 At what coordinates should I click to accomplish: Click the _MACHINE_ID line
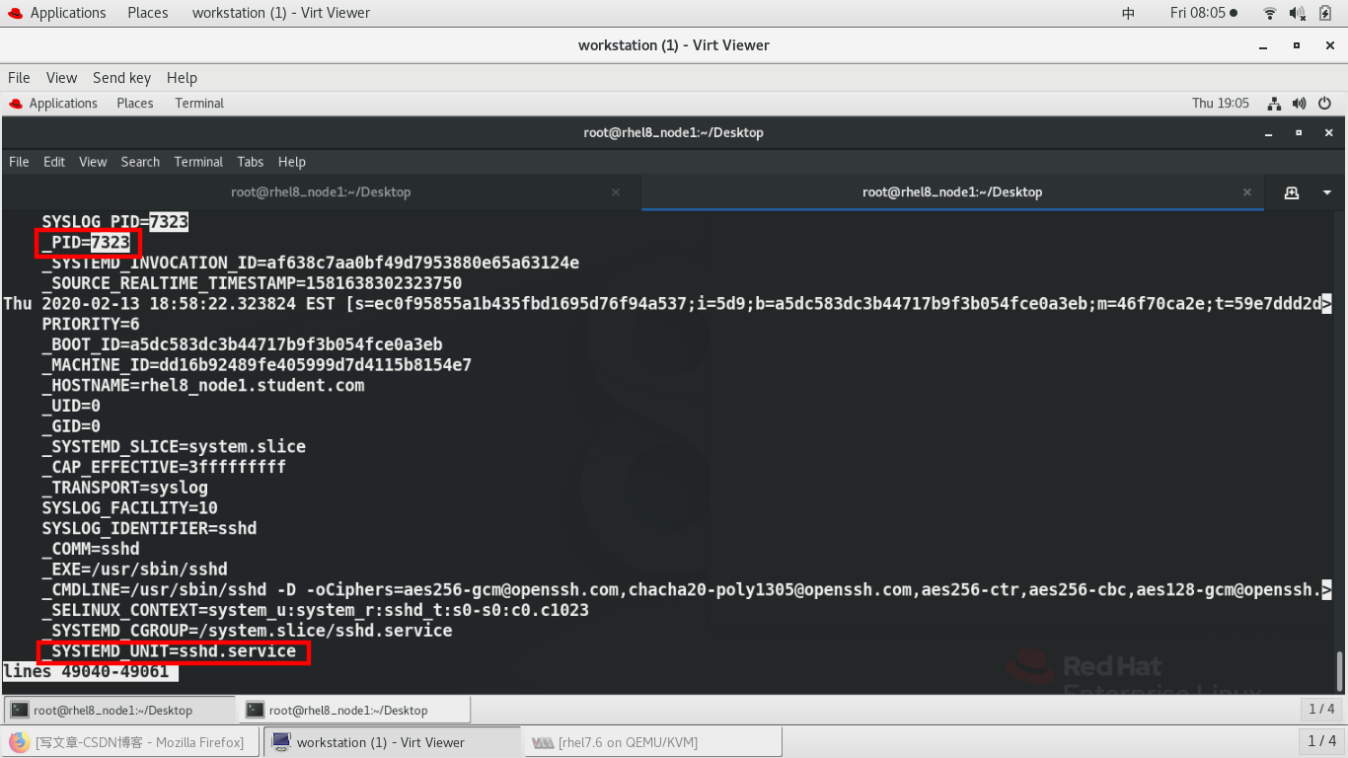click(x=257, y=365)
